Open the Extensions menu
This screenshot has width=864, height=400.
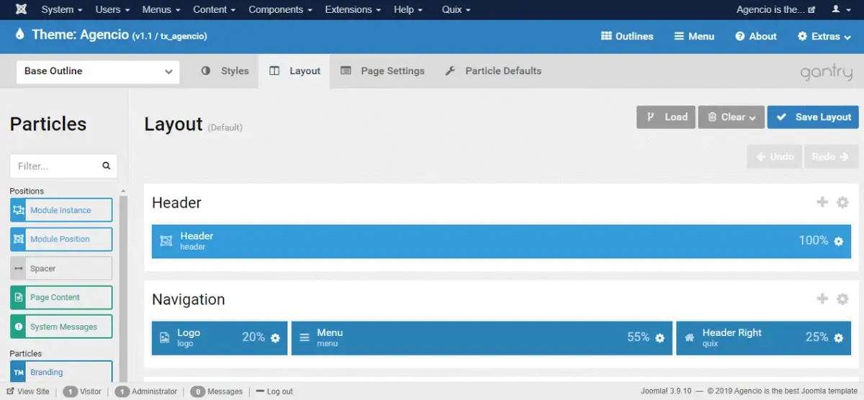tap(354, 9)
